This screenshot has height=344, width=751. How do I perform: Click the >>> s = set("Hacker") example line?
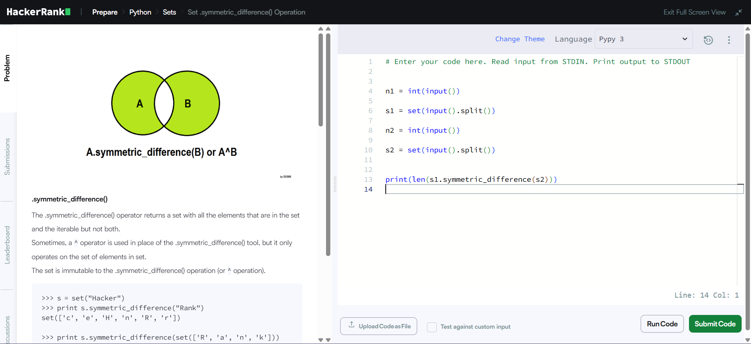(x=83, y=298)
